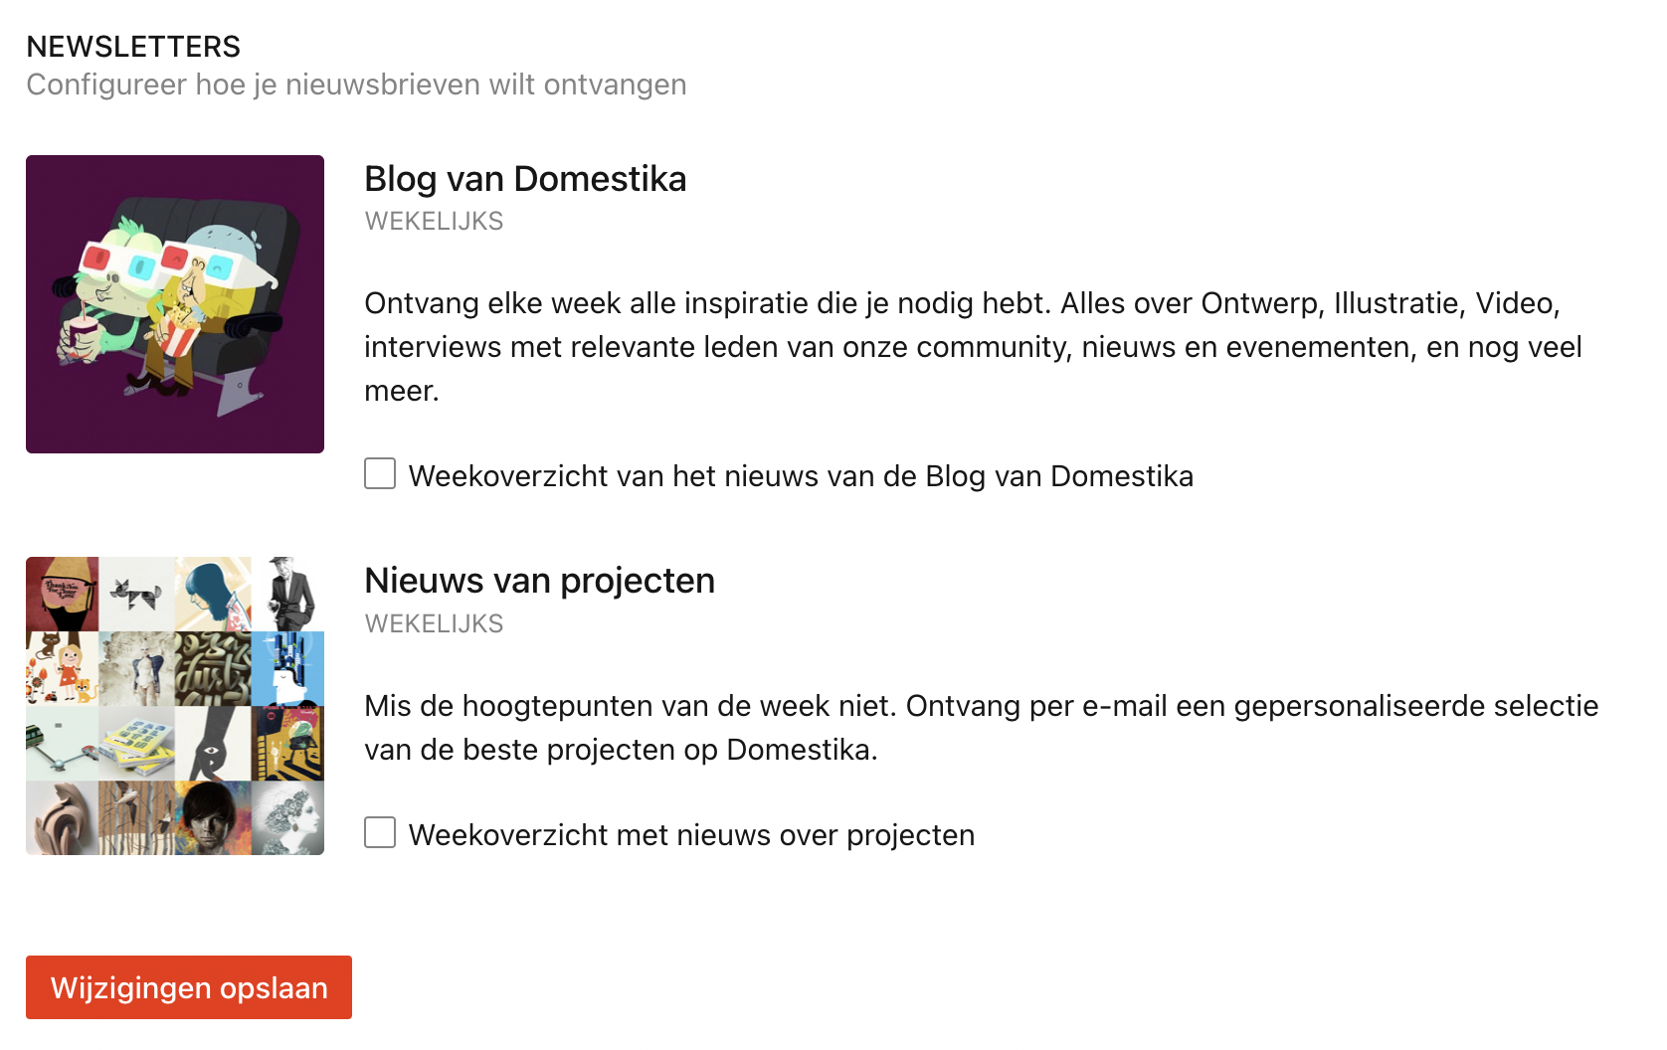Select the grey woman profile portrait tile

tap(288, 818)
